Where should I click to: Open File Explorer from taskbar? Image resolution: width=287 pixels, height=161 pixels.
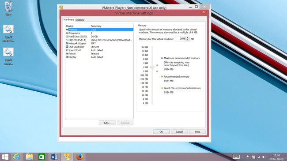[29, 157]
